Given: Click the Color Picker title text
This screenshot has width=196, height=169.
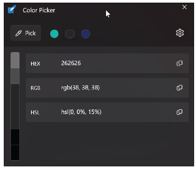Looking at the screenshot, I should tap(39, 10).
